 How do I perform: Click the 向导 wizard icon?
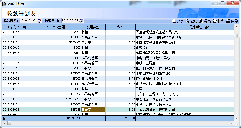(x=228, y=21)
